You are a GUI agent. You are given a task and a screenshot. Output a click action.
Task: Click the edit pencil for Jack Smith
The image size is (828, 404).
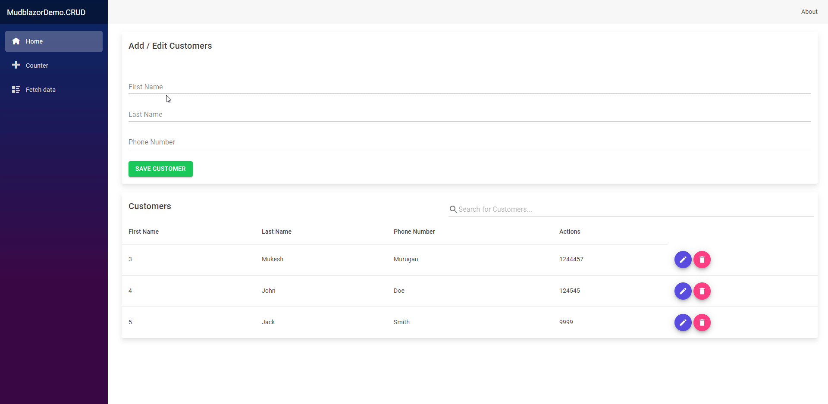click(x=683, y=323)
